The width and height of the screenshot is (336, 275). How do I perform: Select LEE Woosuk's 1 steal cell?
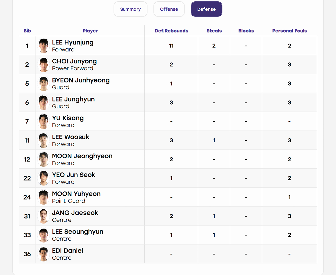[214, 140]
